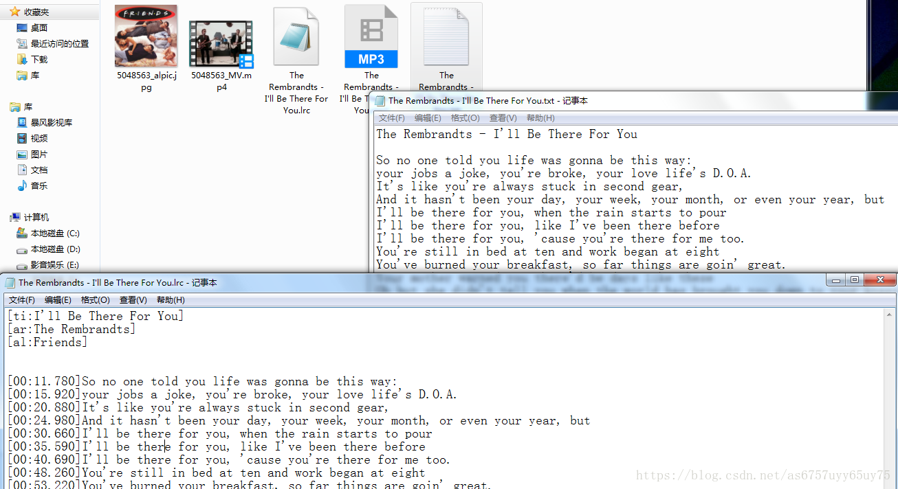Viewport: 898px width, 489px height.
Task: Click the C: drive icon
Action: coord(22,233)
